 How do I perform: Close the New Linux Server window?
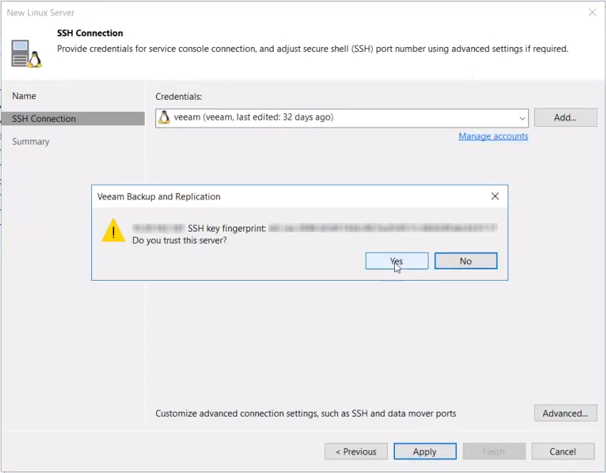[x=592, y=12]
